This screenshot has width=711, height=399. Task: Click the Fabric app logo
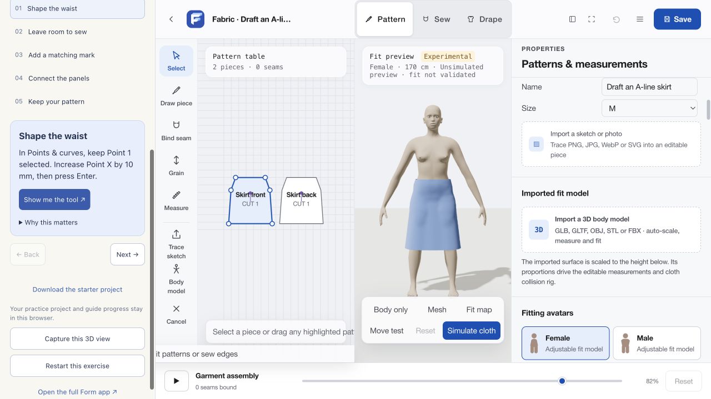tap(196, 19)
